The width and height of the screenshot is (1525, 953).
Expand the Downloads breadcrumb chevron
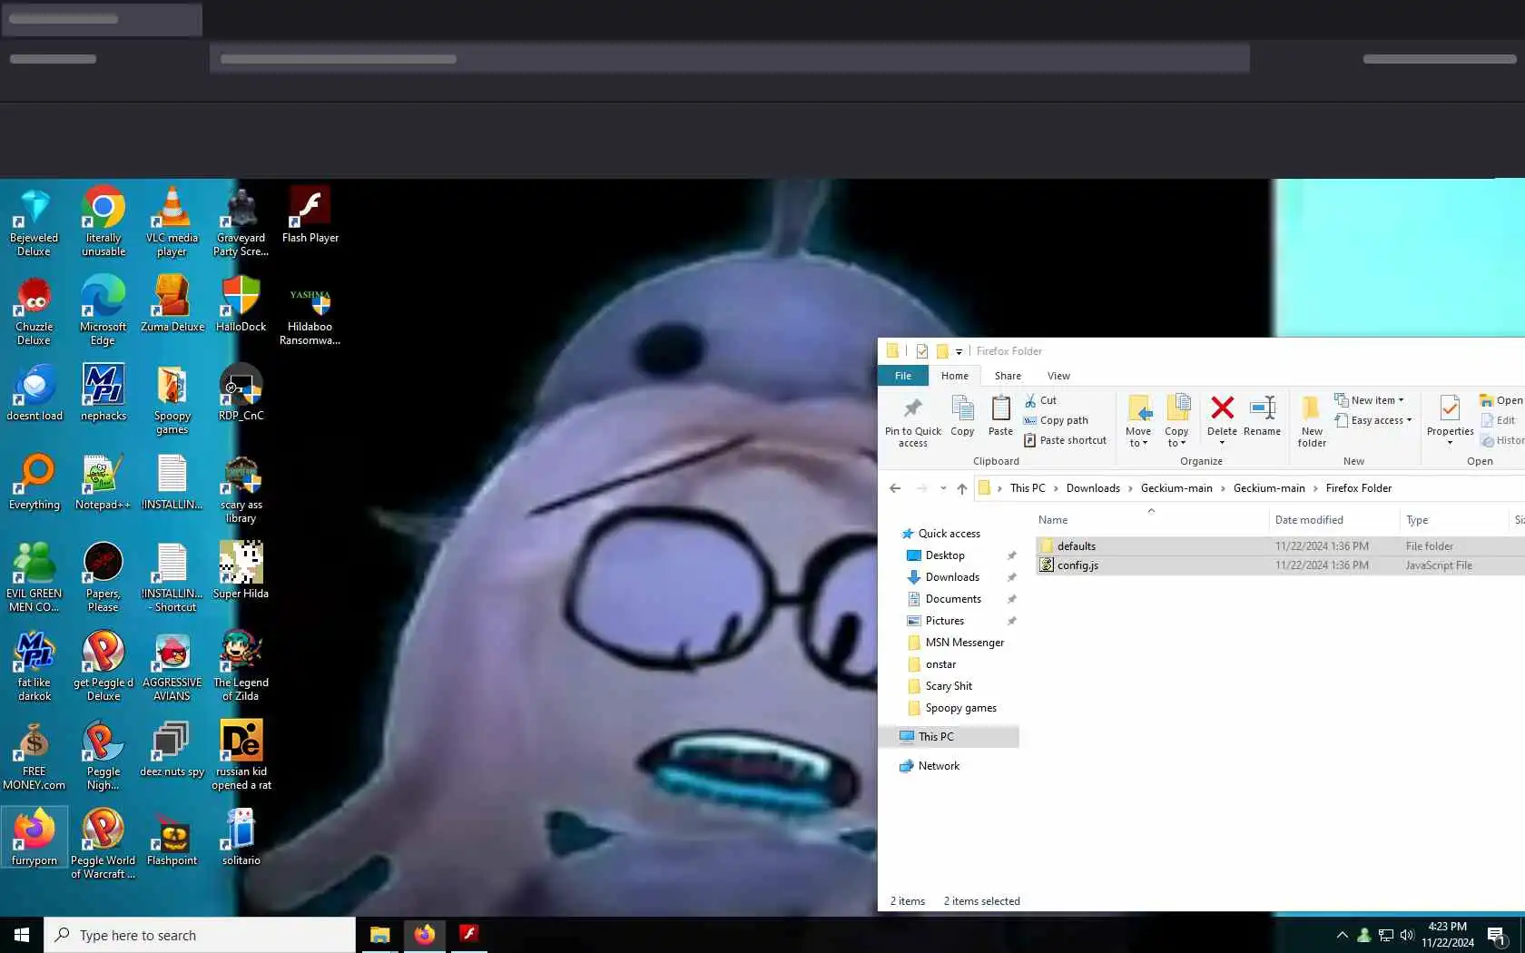[1131, 488]
